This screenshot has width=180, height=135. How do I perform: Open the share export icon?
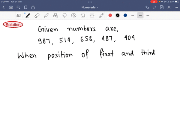pyautogui.click(x=33, y=7)
